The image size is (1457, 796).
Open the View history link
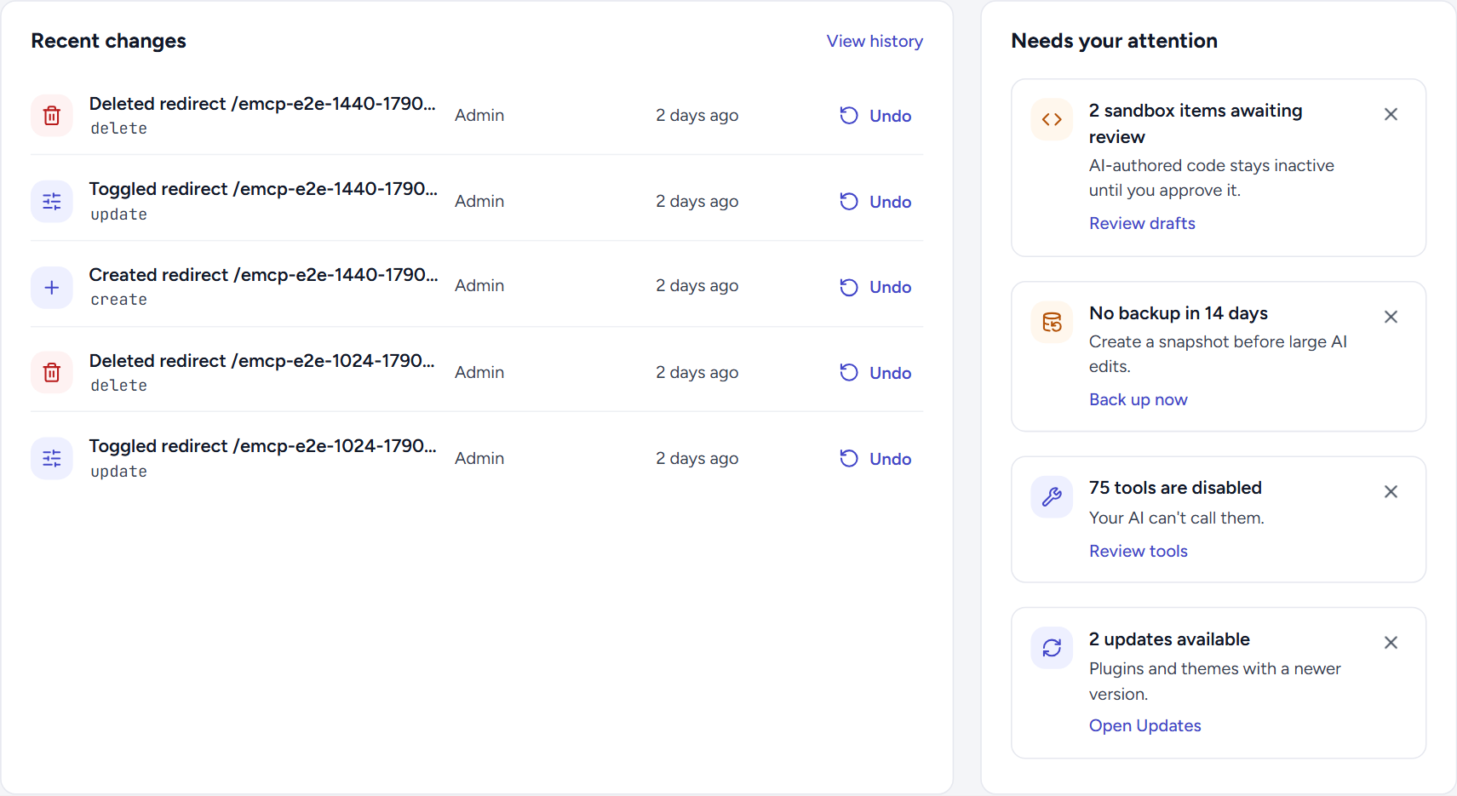pyautogui.click(x=875, y=41)
